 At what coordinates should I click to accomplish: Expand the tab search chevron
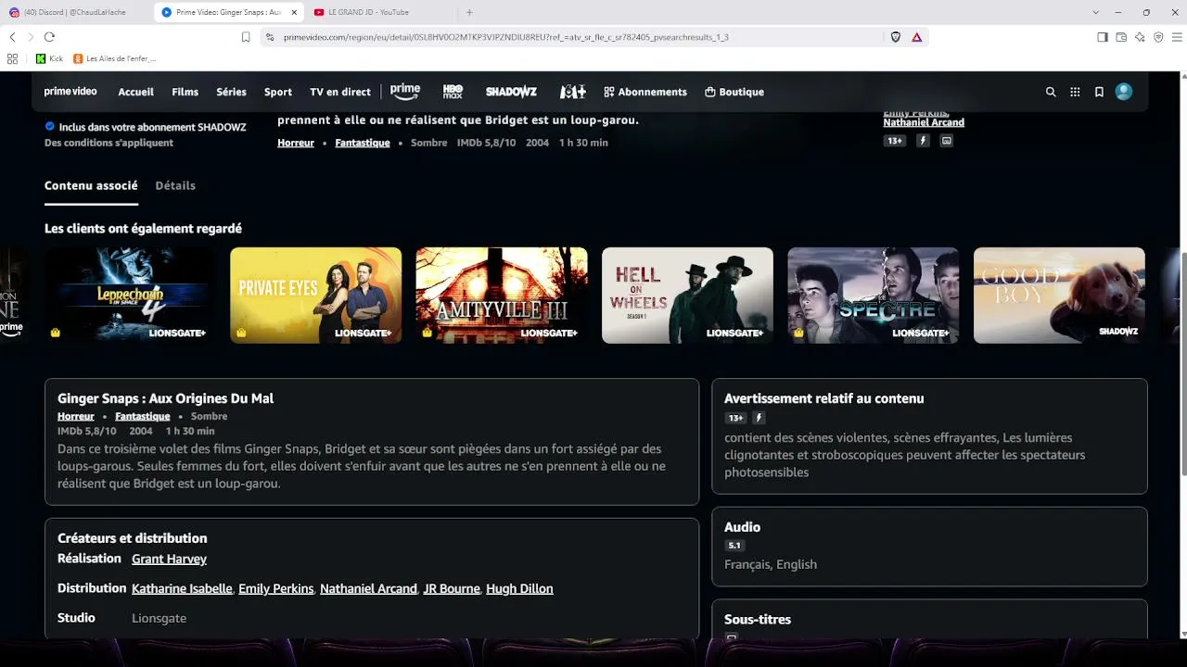click(x=1096, y=12)
